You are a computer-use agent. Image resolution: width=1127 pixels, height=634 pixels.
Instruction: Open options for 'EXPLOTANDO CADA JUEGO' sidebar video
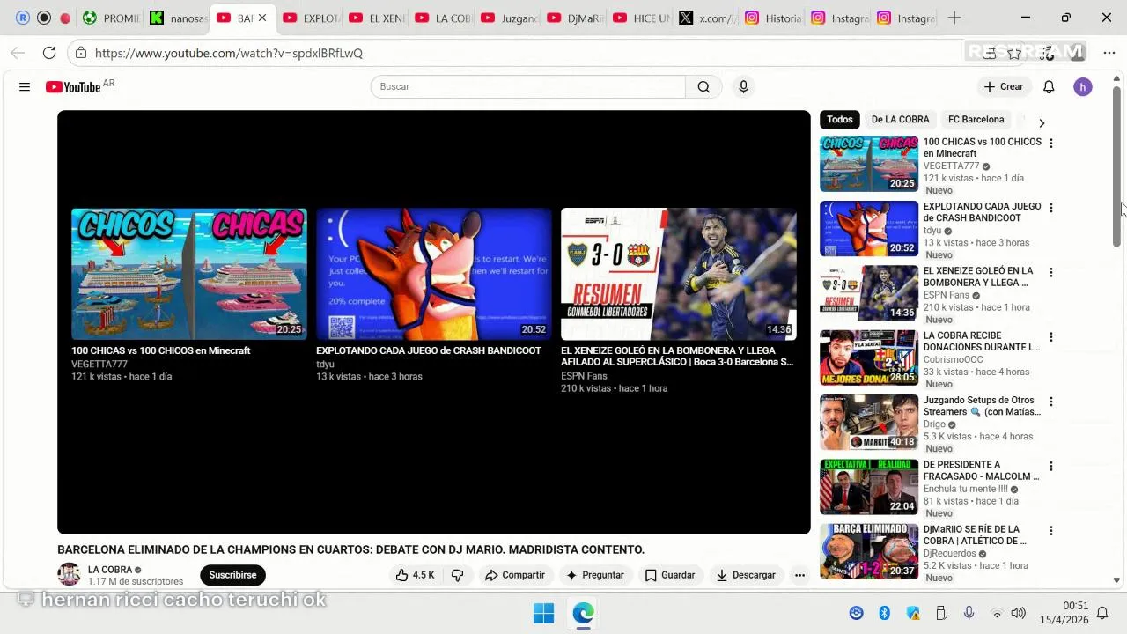(x=1050, y=208)
